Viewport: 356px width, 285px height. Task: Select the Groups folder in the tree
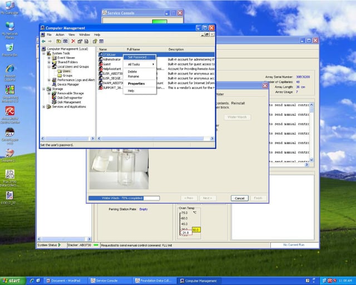pos(65,76)
